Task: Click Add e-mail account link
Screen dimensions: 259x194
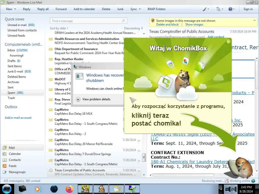Action: point(18,118)
